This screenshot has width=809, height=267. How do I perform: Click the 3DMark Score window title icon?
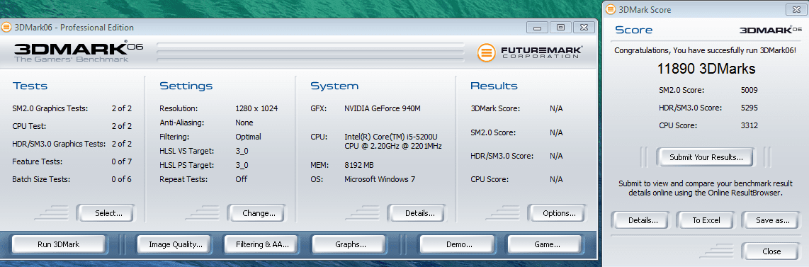tap(611, 9)
